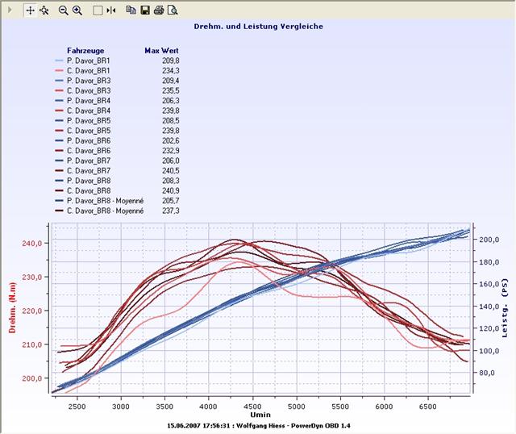Image resolution: width=516 pixels, height=434 pixels.
Task: Click the pointer-with-sparkle tool icon
Action: pyautogui.click(x=44, y=10)
